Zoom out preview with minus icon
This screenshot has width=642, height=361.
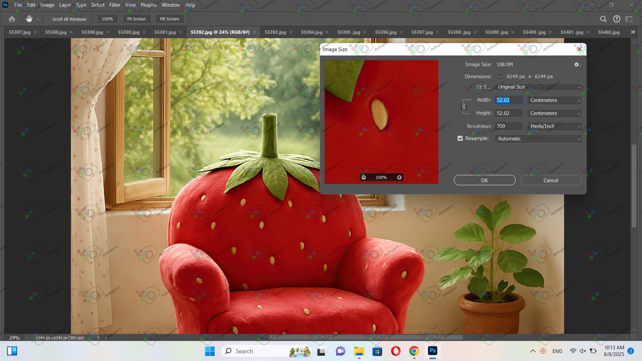363,177
